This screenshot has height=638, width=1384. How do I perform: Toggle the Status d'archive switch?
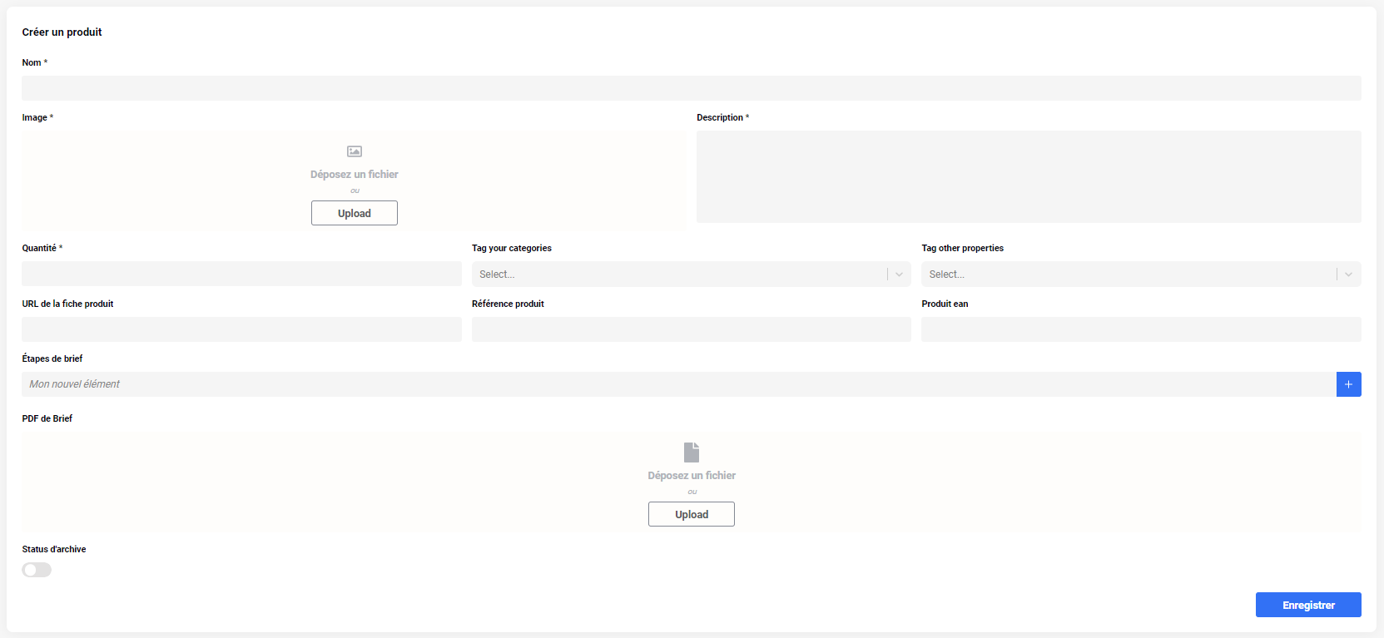[37, 570]
